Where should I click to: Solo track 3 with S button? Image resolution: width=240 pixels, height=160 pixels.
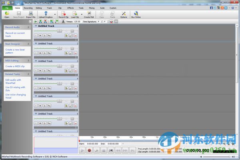[45, 71]
